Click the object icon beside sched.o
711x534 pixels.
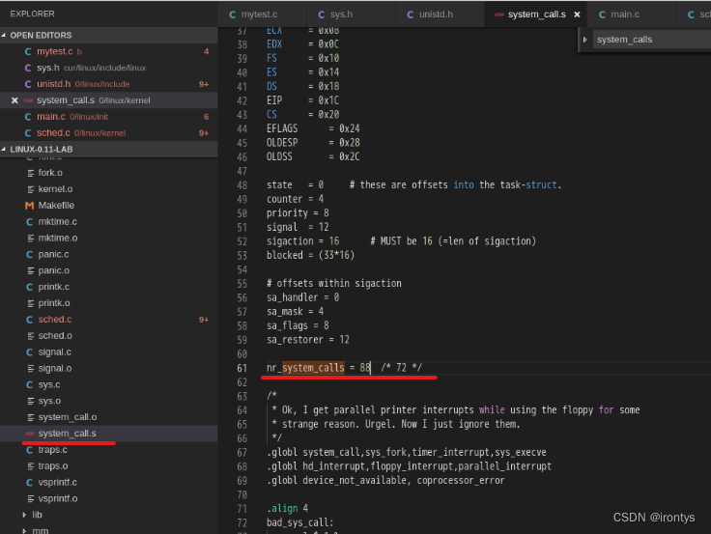coord(30,336)
